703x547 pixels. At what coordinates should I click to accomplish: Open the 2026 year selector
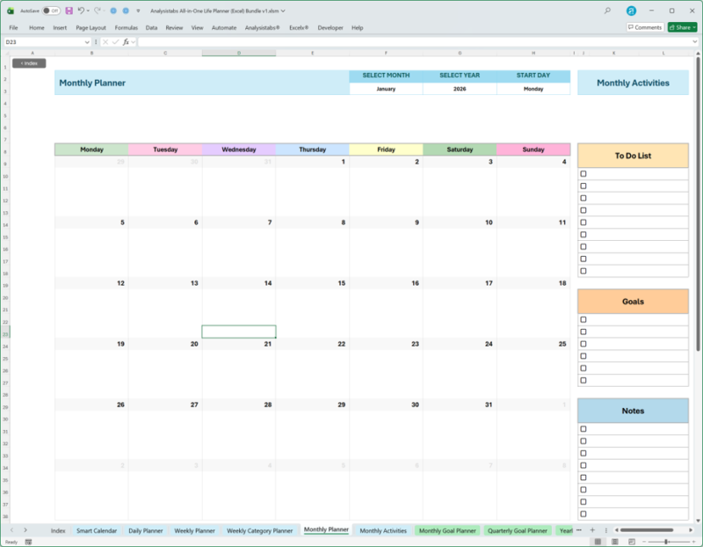click(459, 88)
